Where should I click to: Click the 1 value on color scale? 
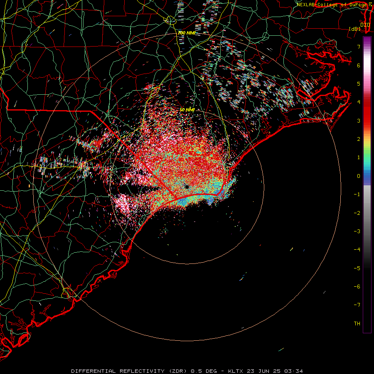pos(359,157)
